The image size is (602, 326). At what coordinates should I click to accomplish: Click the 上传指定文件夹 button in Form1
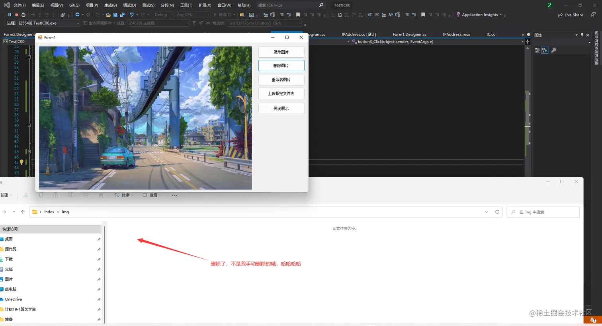coord(281,94)
